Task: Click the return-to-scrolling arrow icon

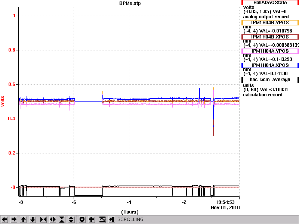Action: click(111, 220)
